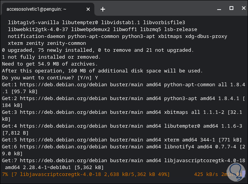Open the Get:2 python3-apt Debian URL

[66, 98]
